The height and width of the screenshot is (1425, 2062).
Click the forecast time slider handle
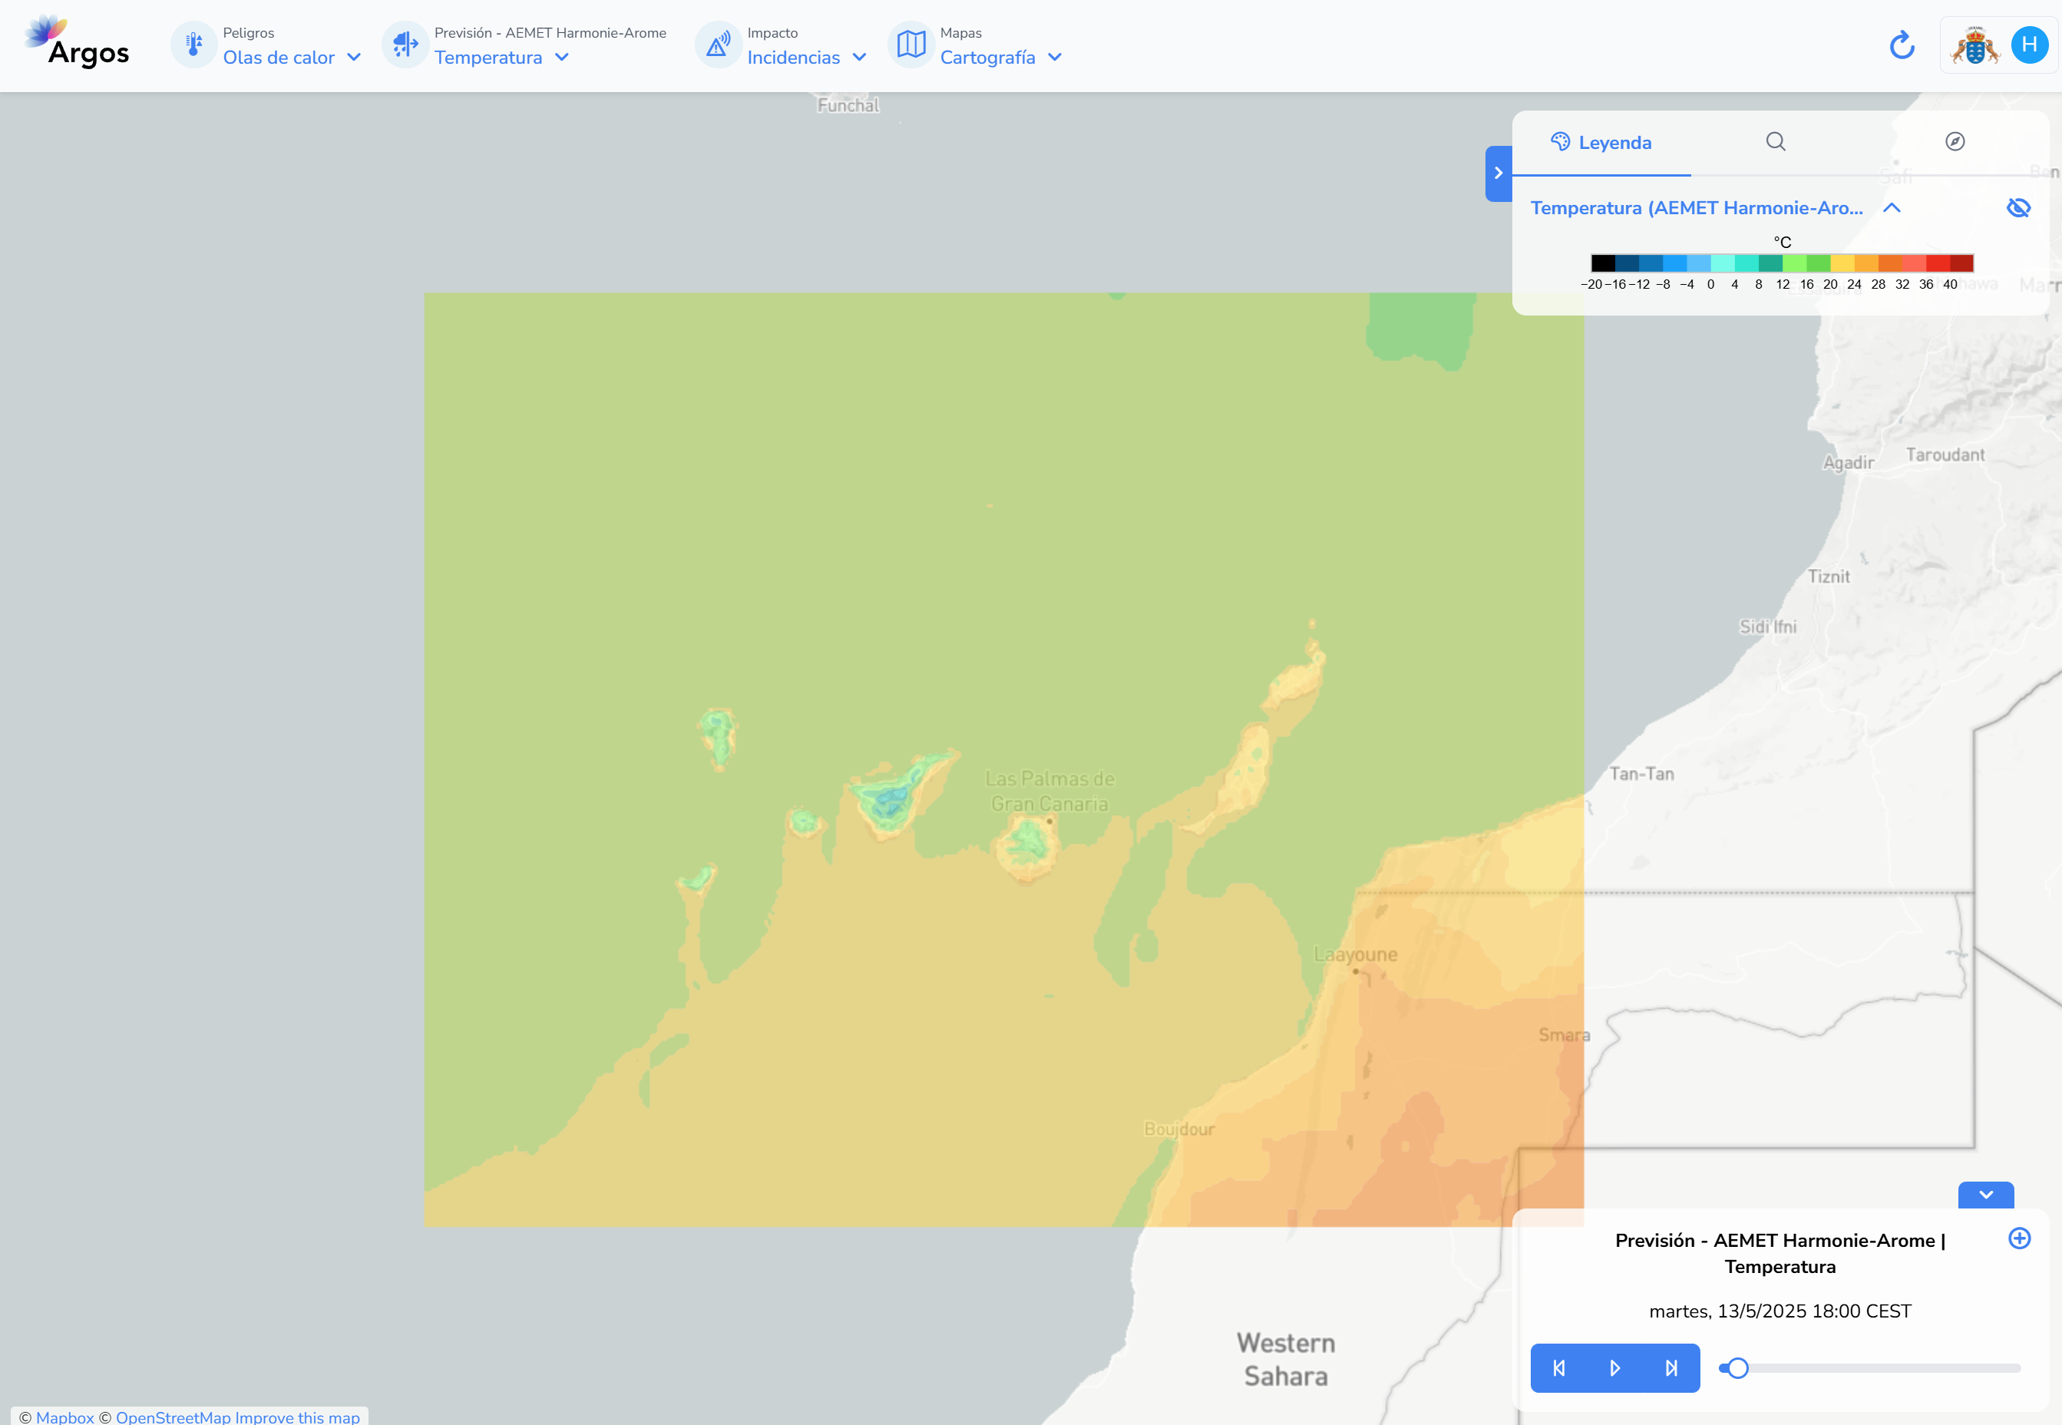1737,1368
